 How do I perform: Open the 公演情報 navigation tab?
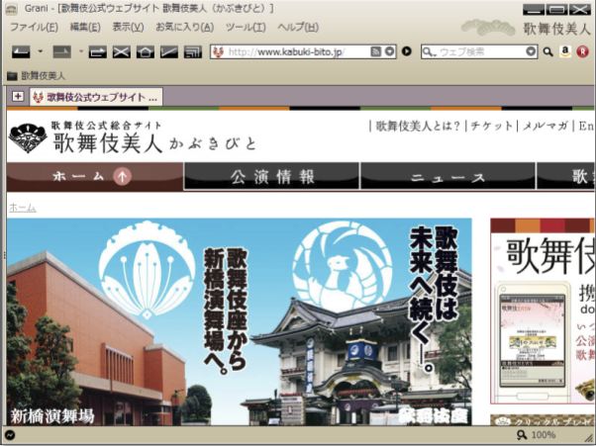(272, 176)
